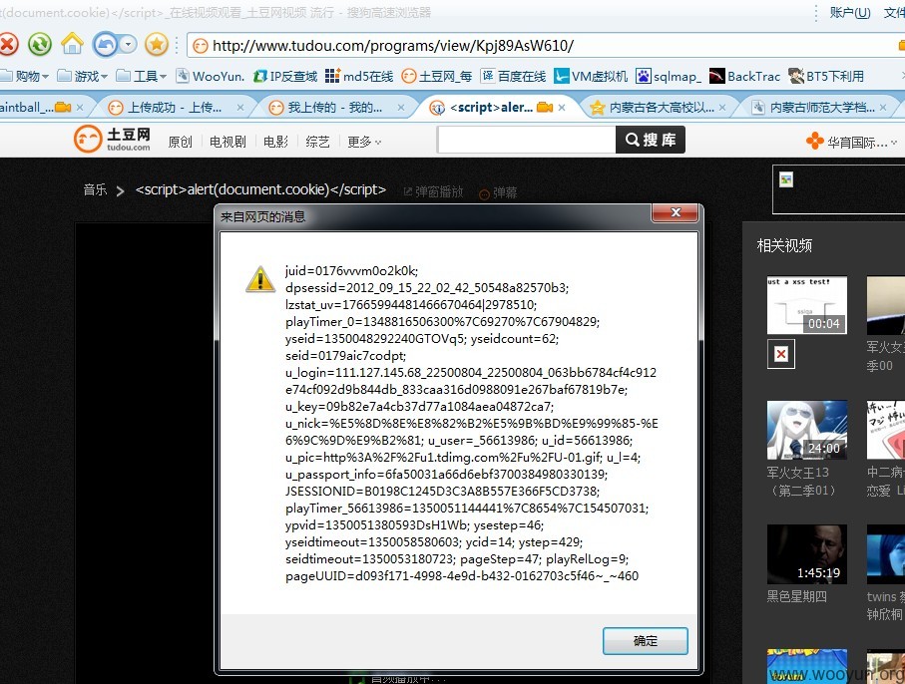The image size is (905, 684).
Task: Click the 军火女王13 video title
Action: (800, 481)
